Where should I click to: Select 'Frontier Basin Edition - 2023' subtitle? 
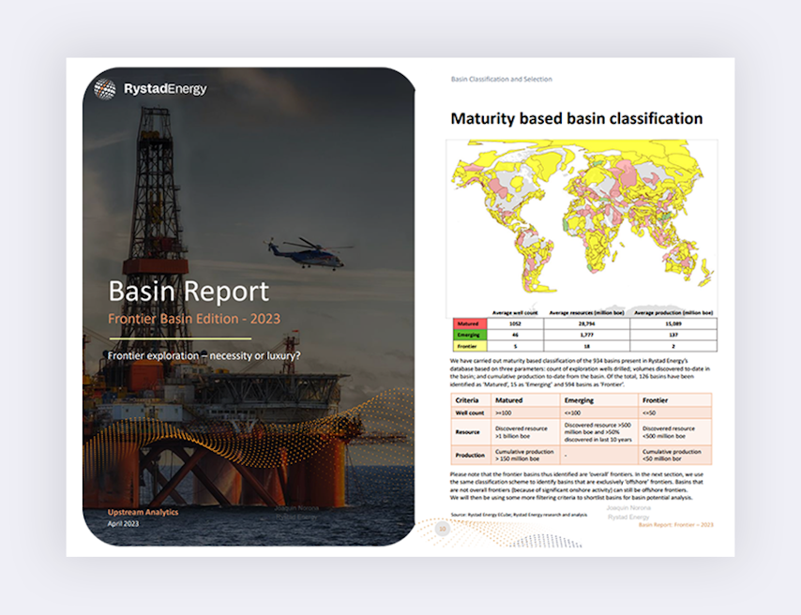click(x=194, y=319)
